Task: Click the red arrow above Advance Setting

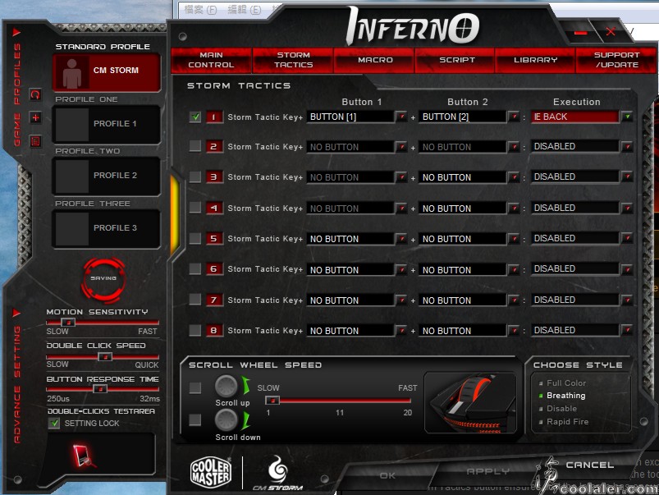Action: [16, 313]
